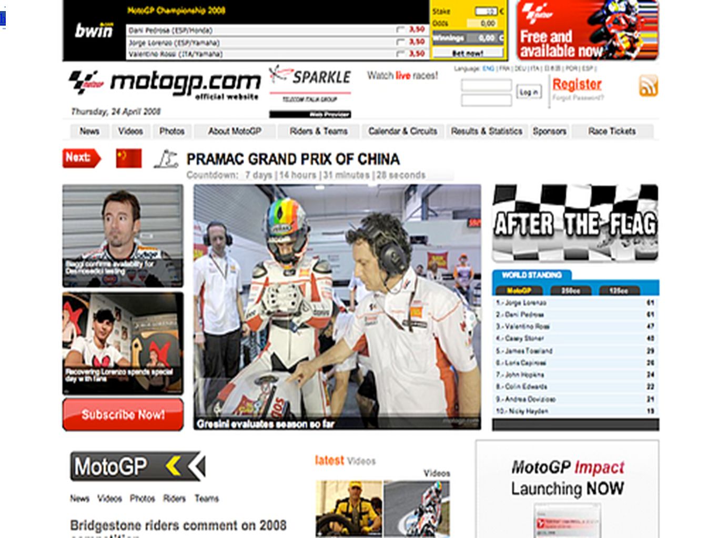Play the latest video with yellow-capped man

tap(349, 509)
